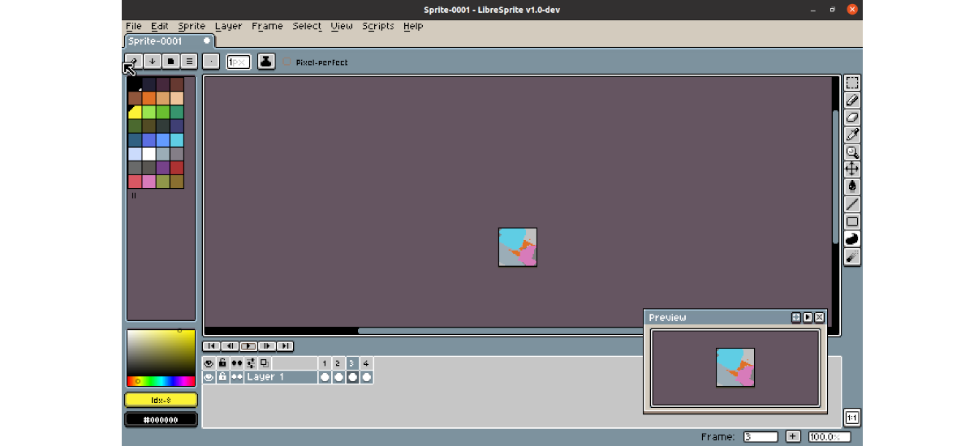Toggle onion skin in timeline header
This screenshot has height=446, width=974.
click(x=264, y=363)
